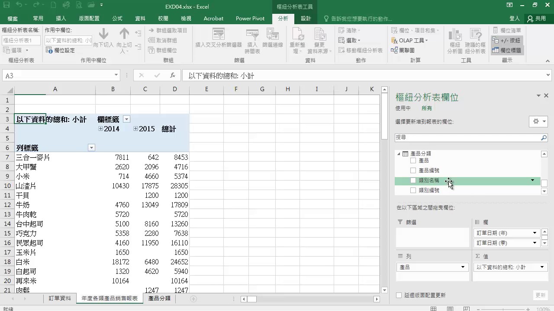Screen dimensions: 554x311
Task: Click 群組欄位 group field icon
Action: (x=162, y=50)
